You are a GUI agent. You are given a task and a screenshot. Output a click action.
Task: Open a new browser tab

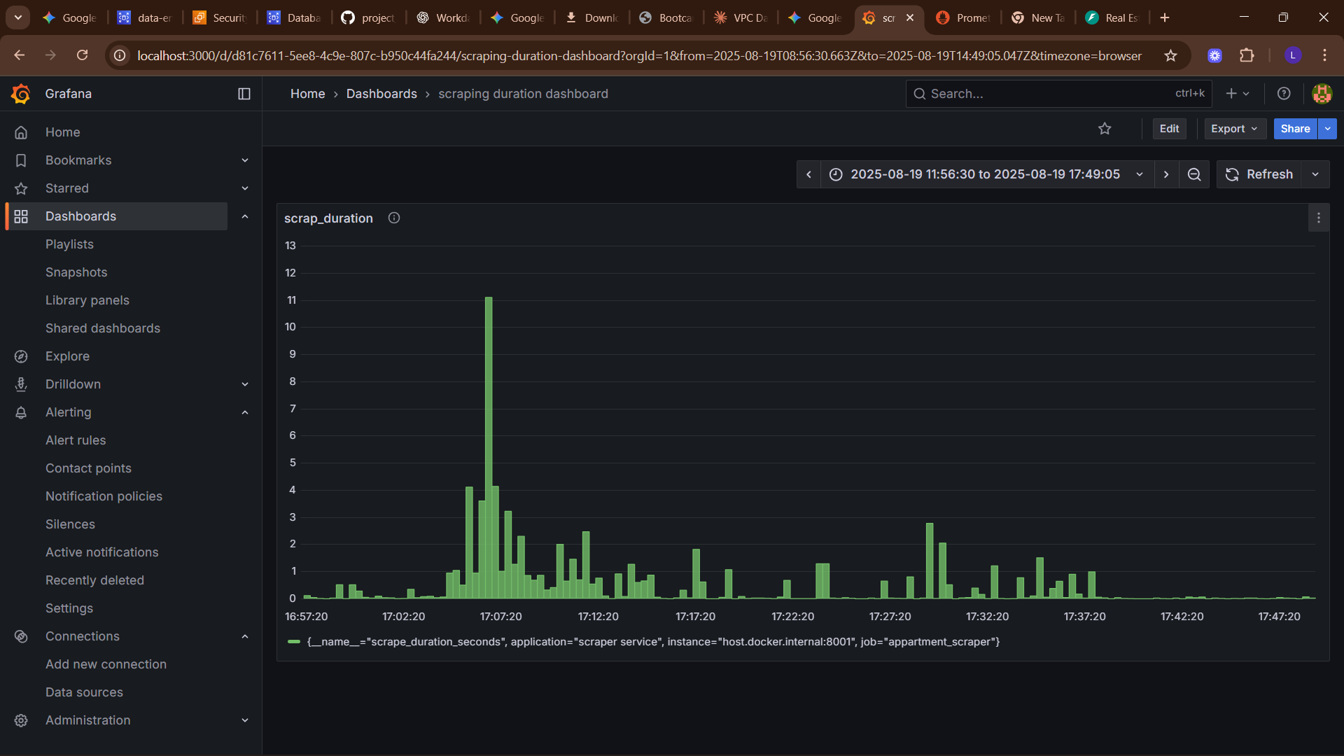1165,18
